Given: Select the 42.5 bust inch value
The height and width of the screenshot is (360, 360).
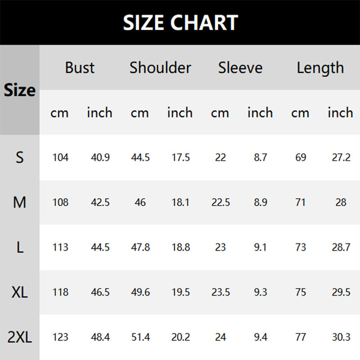Looking at the screenshot, I should [x=100, y=202].
